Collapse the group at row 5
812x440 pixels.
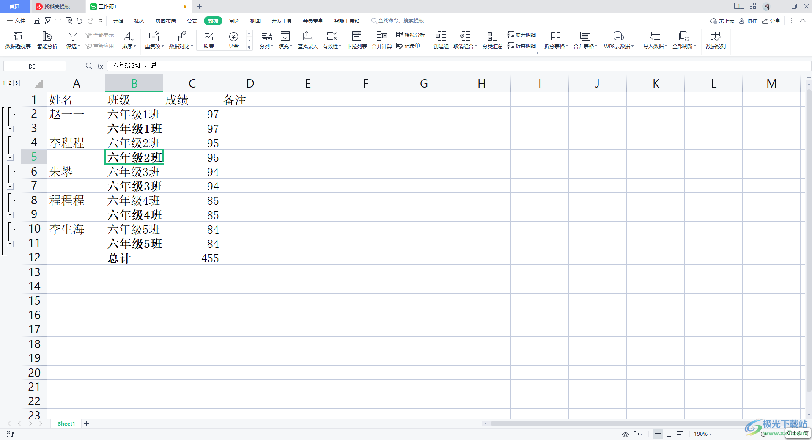(11, 157)
